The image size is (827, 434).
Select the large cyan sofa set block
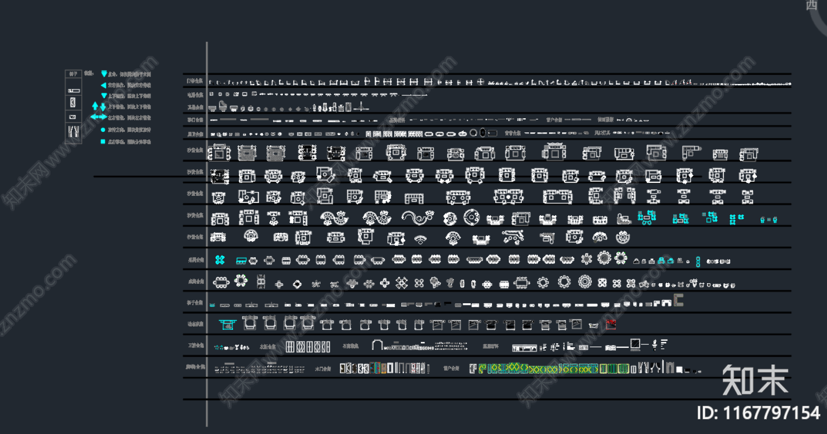click(x=647, y=218)
